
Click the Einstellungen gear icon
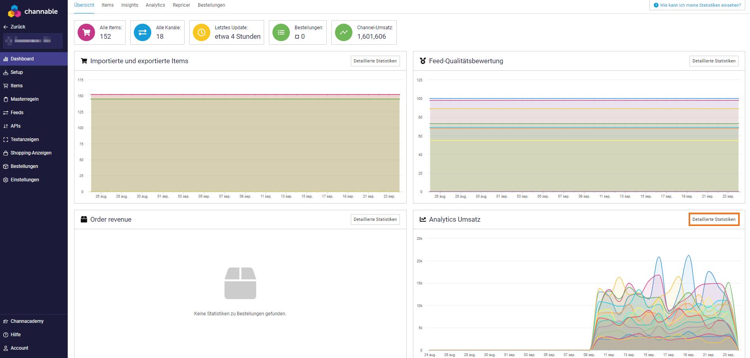pos(6,180)
